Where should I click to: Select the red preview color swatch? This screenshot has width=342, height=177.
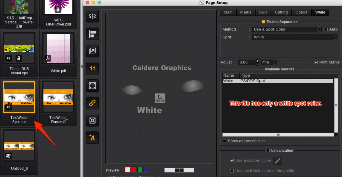pyautogui.click(x=134, y=170)
